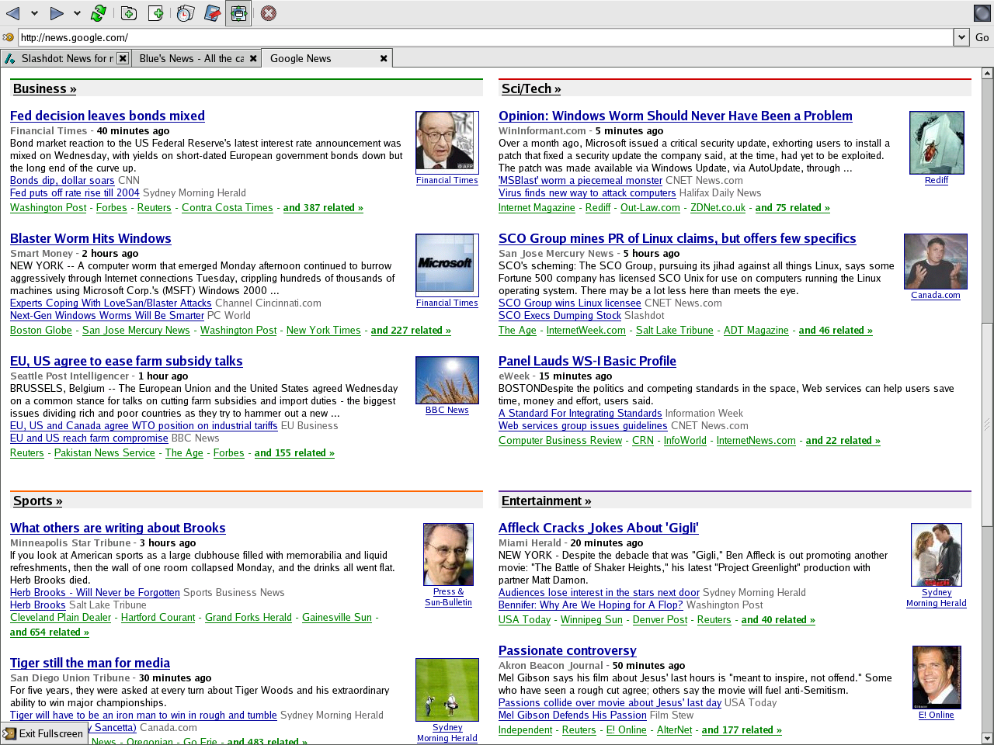
Task: Open 'What others are writing about Brooks'
Action: [118, 528]
